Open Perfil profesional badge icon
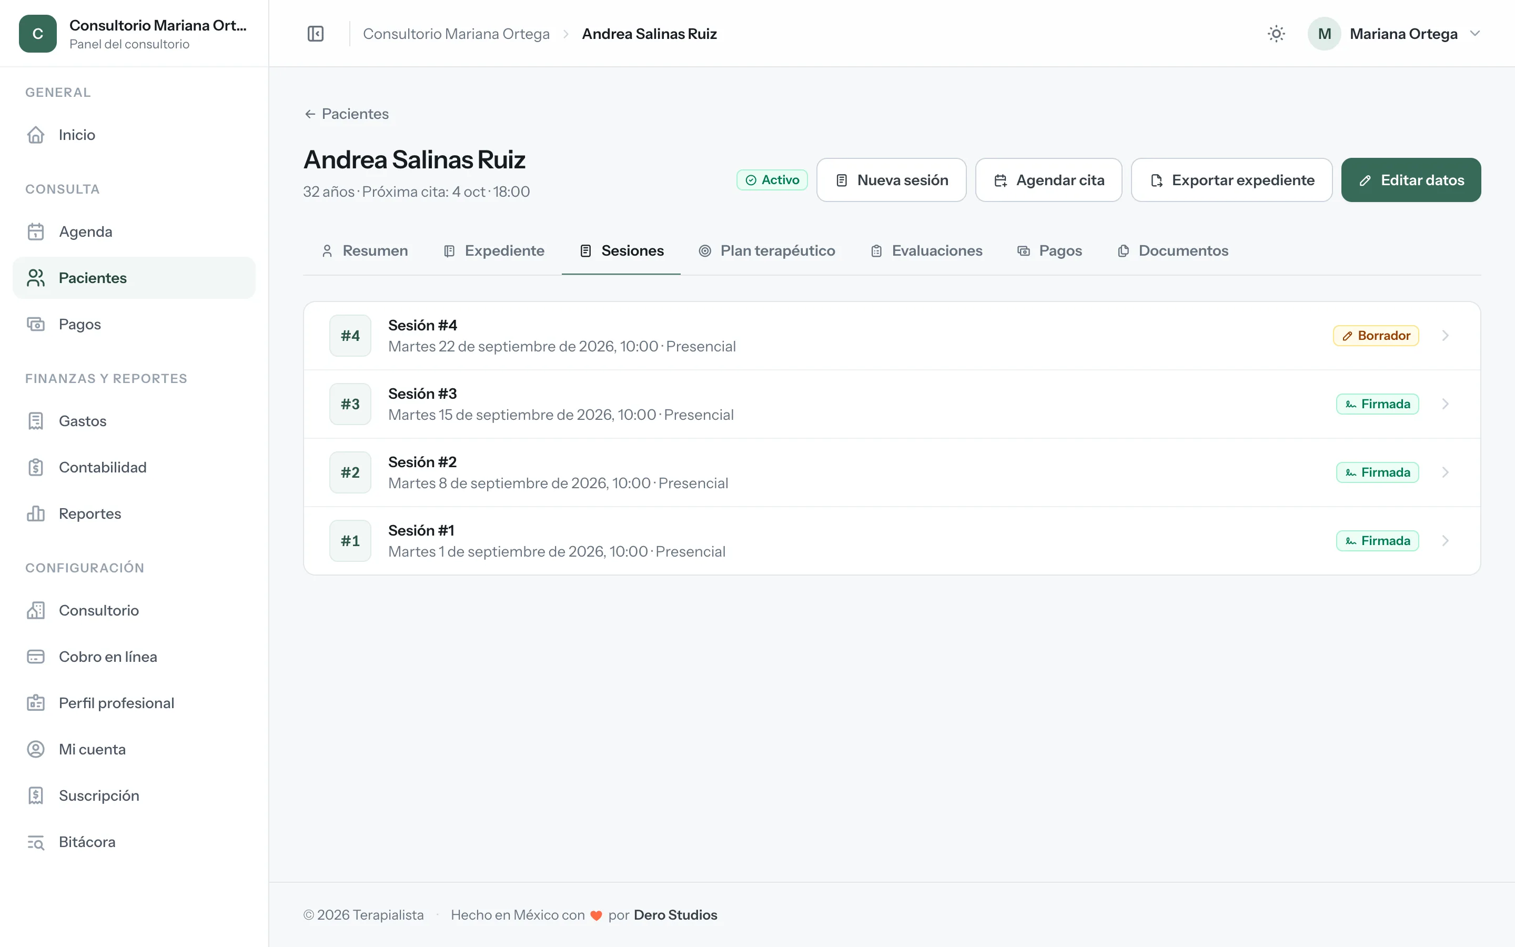This screenshot has width=1515, height=947. tap(36, 703)
